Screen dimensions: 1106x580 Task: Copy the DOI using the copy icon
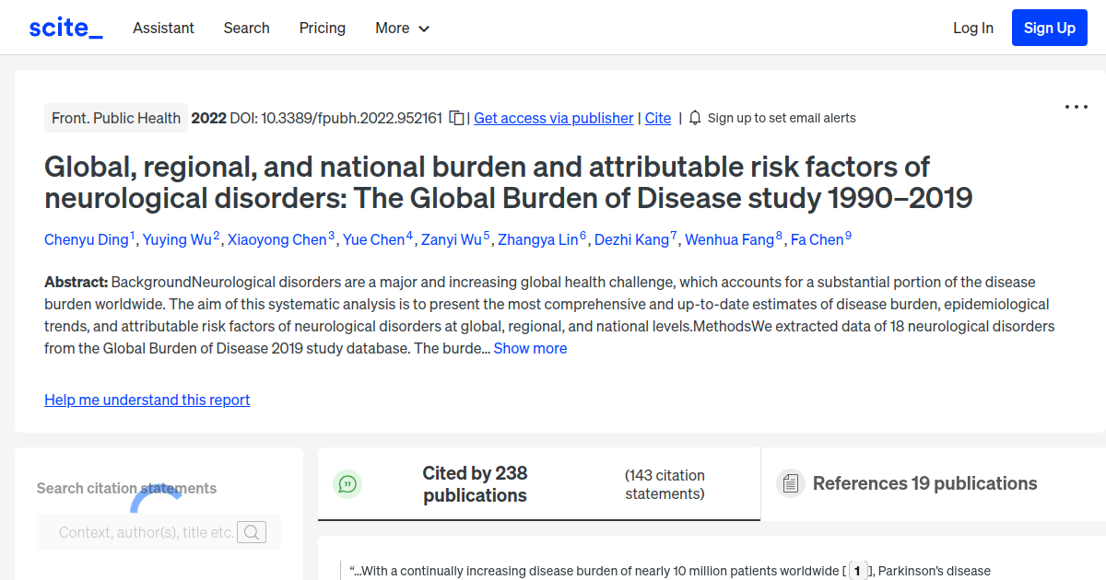(x=456, y=118)
